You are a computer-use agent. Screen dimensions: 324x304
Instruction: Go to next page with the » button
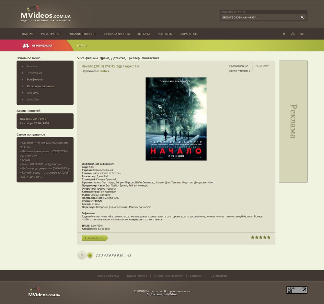(x=90, y=255)
